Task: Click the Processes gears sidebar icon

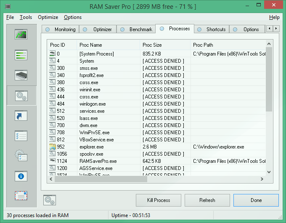Action: pos(21,96)
